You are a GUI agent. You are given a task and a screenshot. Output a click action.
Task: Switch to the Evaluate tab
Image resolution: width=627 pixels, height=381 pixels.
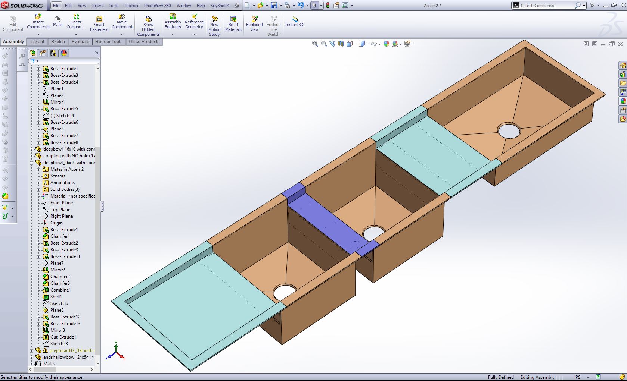coord(80,42)
